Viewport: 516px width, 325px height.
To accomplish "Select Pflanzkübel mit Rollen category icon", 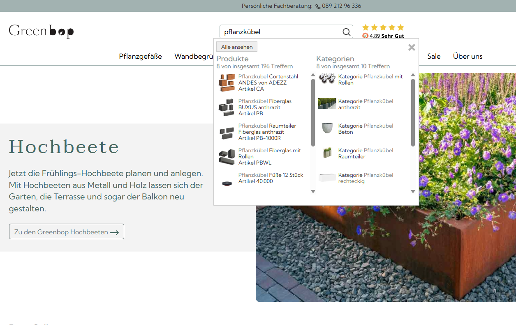I will coord(327,79).
